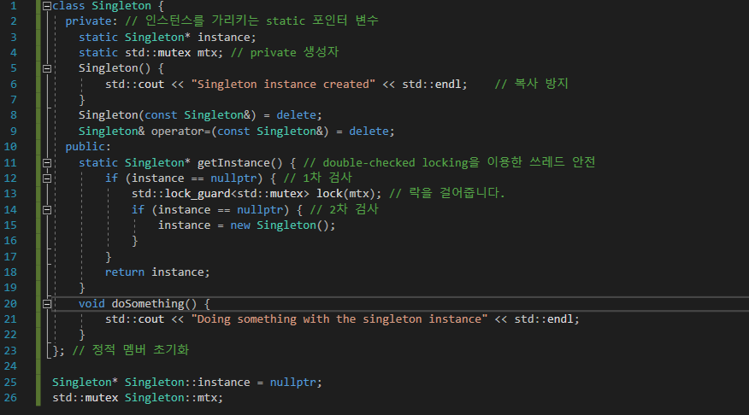Click line number 24 of the empty line

[10, 366]
